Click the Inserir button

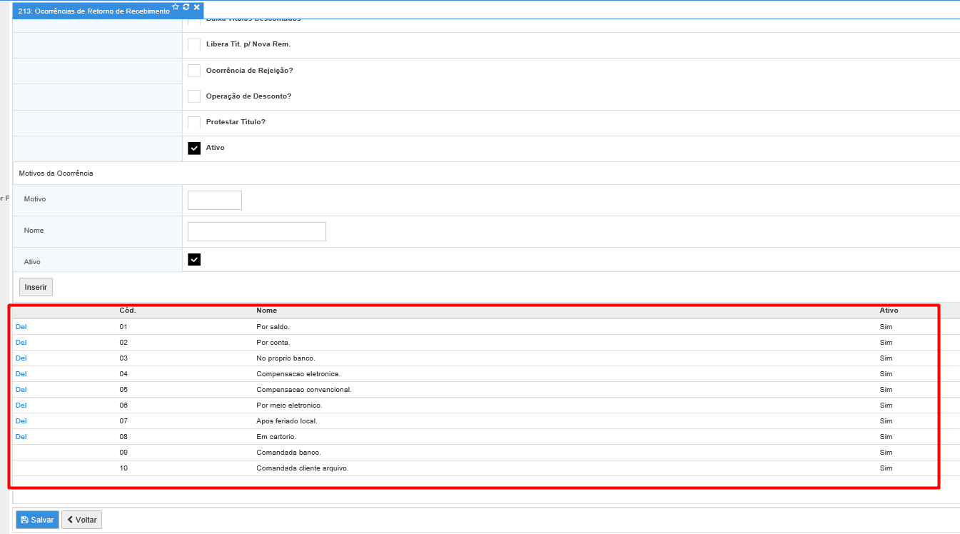pyautogui.click(x=36, y=287)
